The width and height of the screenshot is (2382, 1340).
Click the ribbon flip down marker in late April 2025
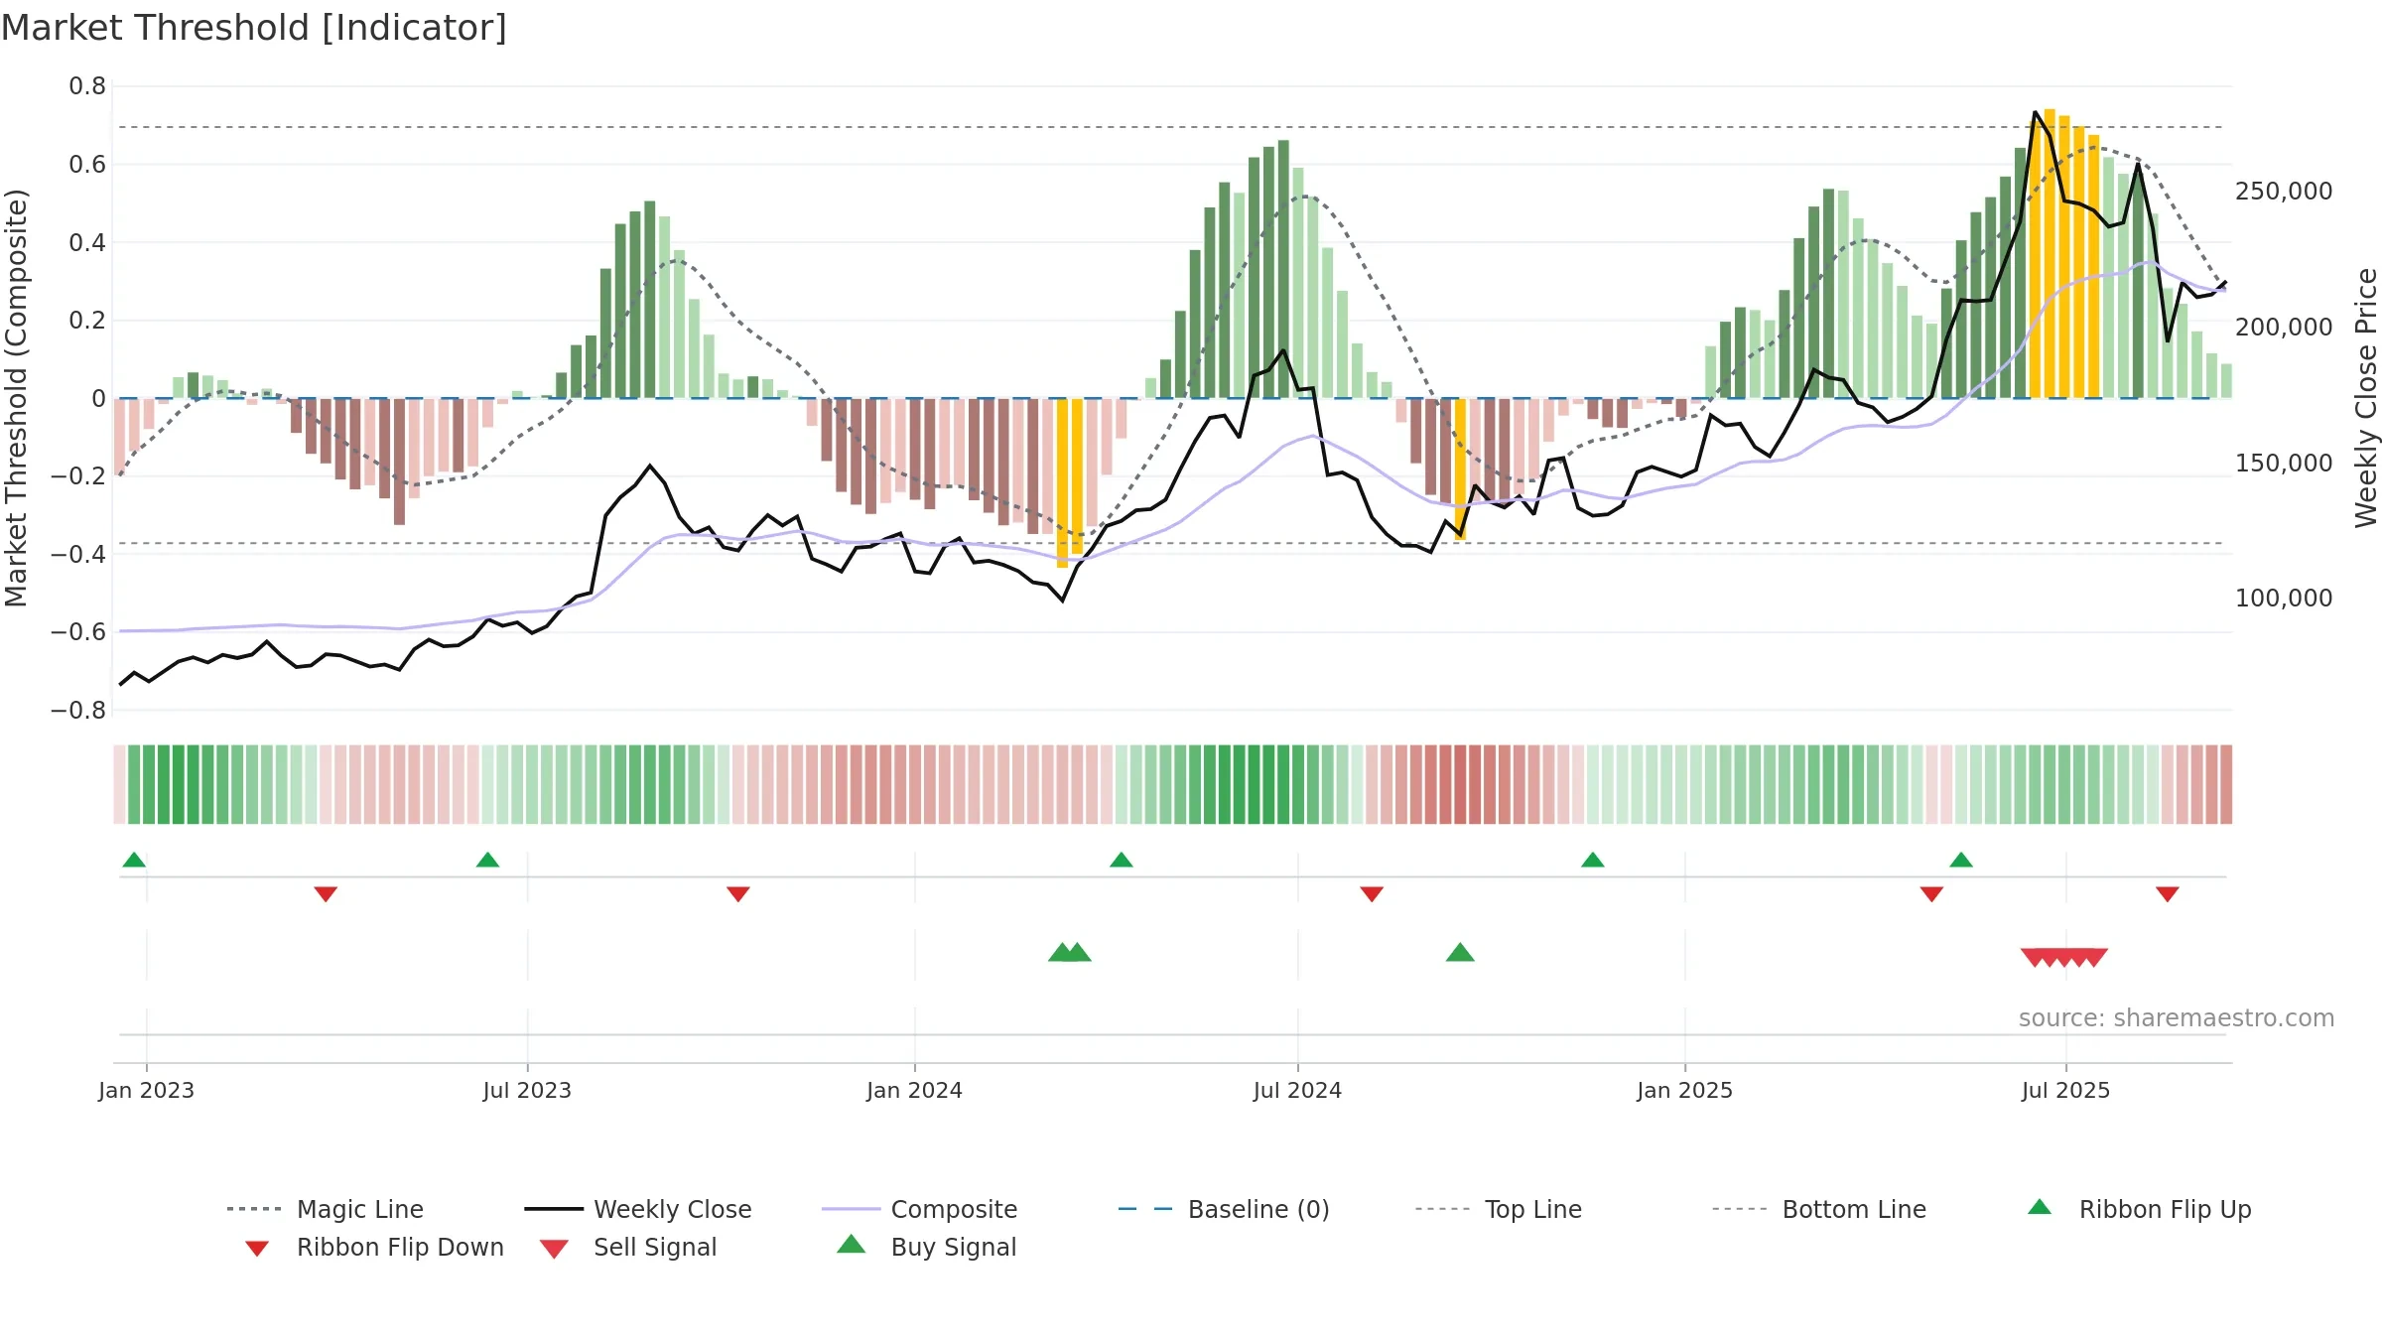coord(1931,894)
